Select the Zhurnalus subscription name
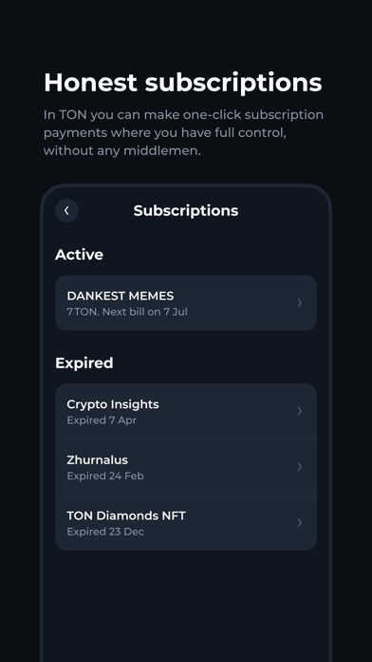Screen dimensions: 372x662 pyautogui.click(x=98, y=459)
